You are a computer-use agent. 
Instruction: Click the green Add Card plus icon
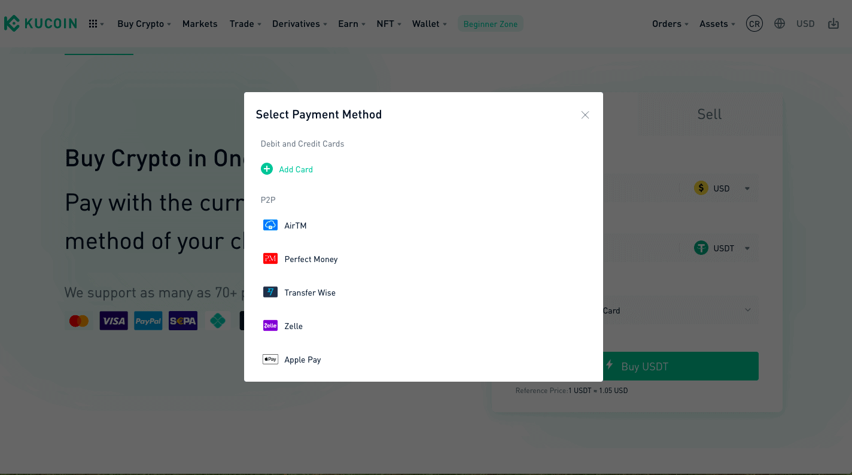click(267, 169)
